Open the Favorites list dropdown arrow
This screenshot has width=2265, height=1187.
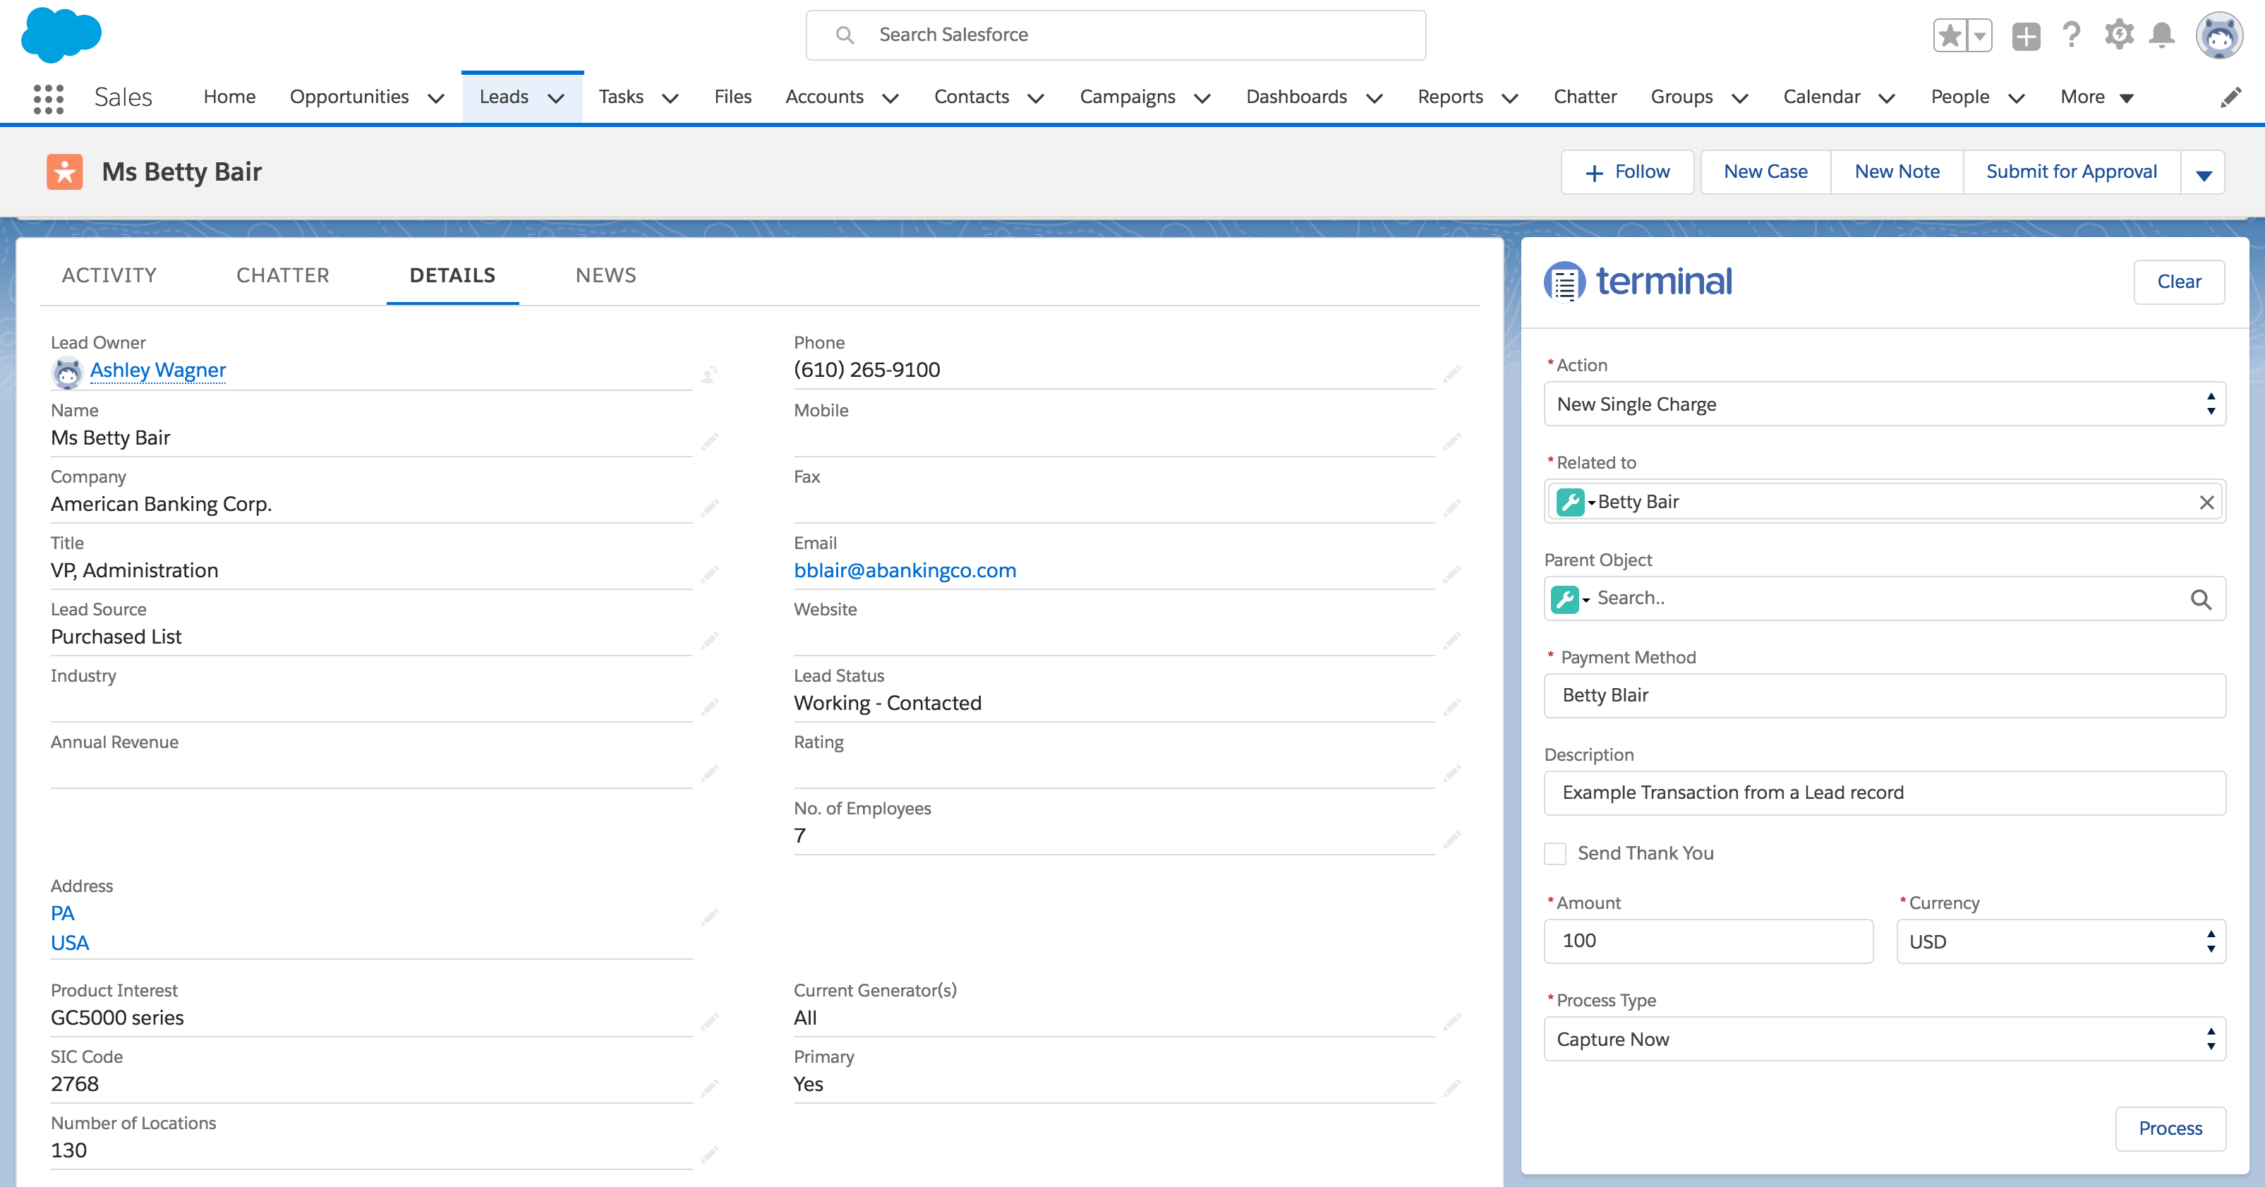pos(1980,36)
